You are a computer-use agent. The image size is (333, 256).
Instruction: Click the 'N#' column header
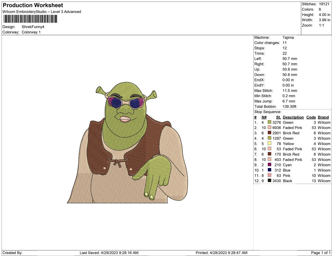(x=264, y=117)
